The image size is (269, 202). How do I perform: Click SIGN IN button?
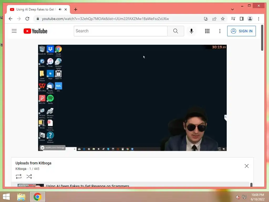pos(242,31)
